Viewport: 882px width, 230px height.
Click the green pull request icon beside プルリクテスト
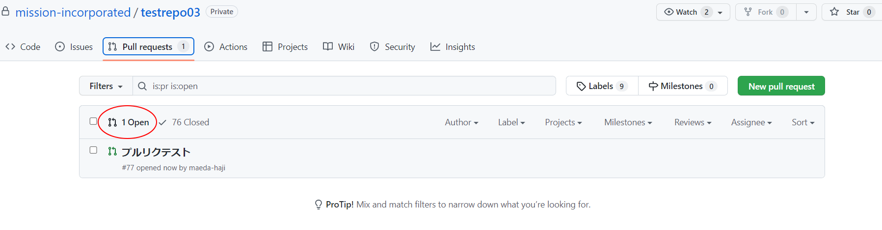pos(112,152)
